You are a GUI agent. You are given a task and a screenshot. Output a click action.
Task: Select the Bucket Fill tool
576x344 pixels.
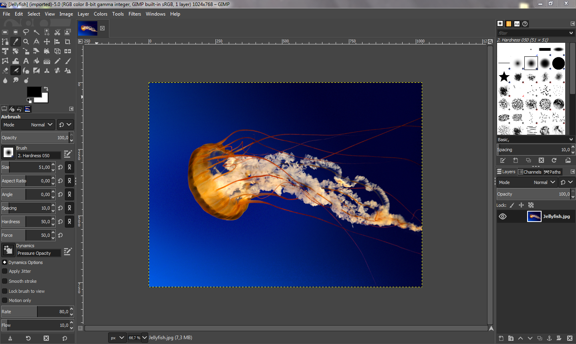click(36, 61)
